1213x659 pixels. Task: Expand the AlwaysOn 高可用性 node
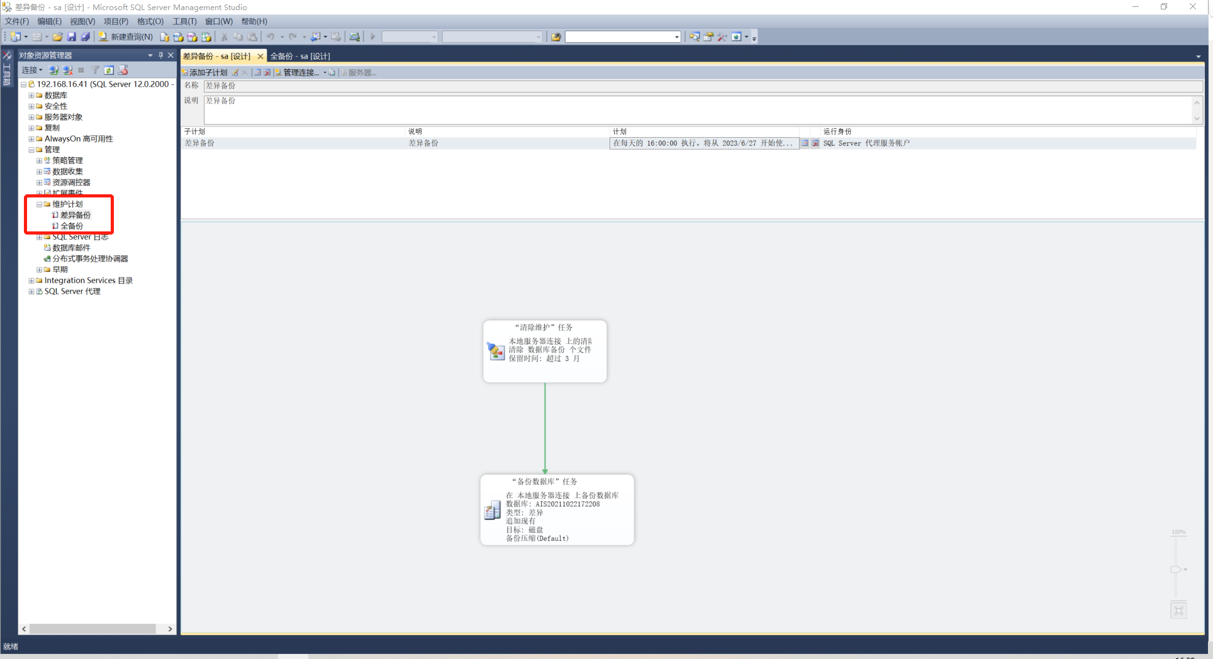click(31, 139)
